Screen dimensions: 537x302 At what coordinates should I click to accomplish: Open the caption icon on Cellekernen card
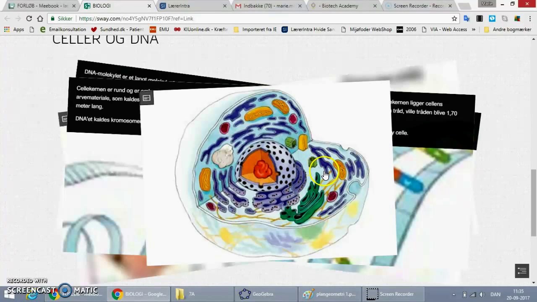click(146, 98)
